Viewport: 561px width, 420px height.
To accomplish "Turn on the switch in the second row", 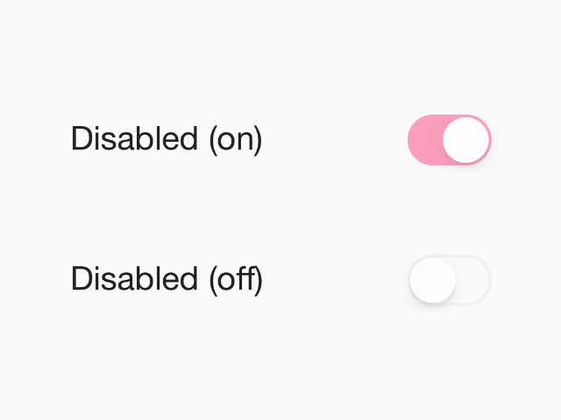I will coord(449,281).
